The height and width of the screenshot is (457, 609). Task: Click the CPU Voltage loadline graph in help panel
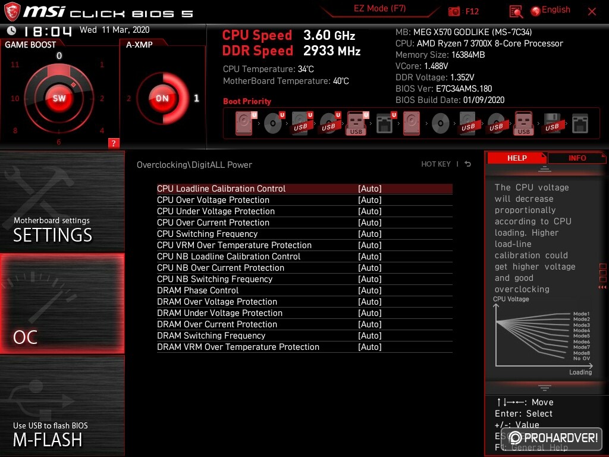point(544,336)
